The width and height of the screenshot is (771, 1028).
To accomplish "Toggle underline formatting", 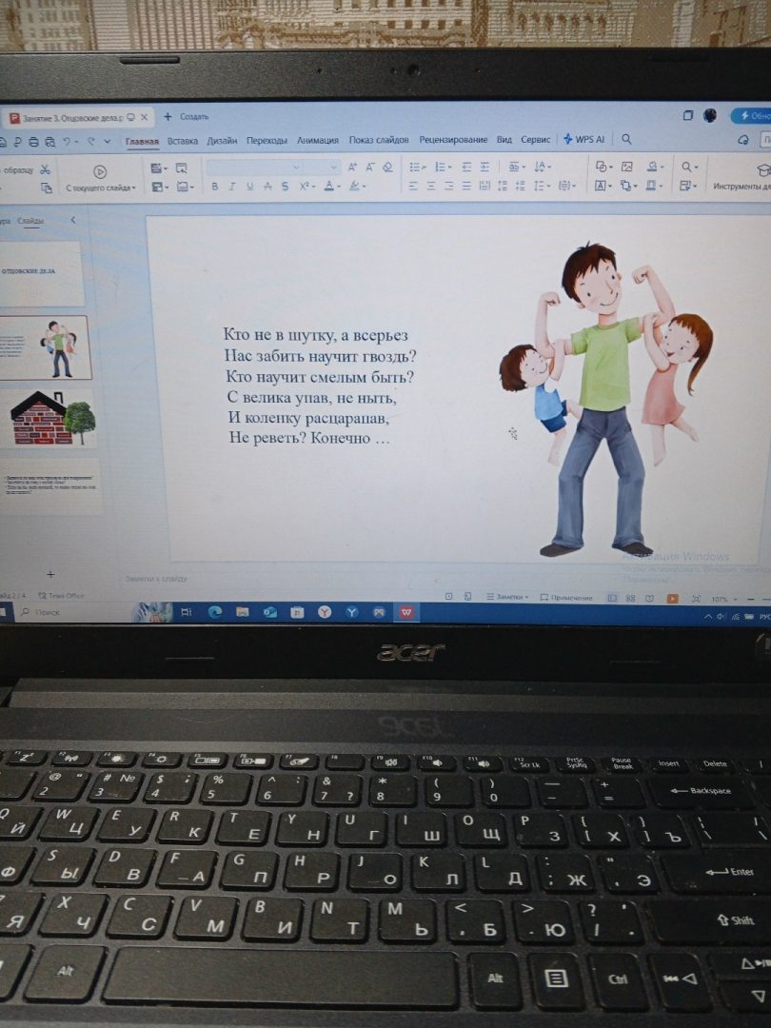I will point(249,187).
